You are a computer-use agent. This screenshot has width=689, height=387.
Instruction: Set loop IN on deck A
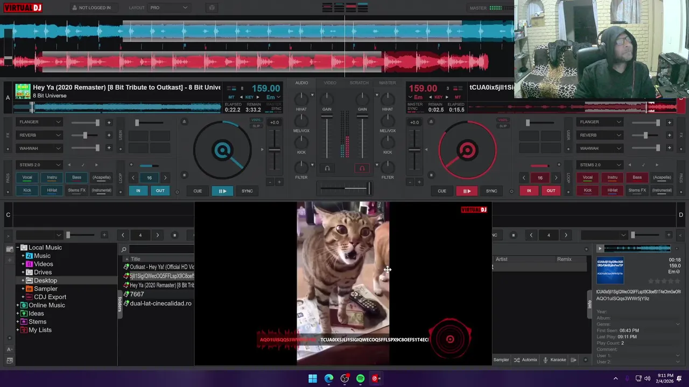pyautogui.click(x=138, y=191)
